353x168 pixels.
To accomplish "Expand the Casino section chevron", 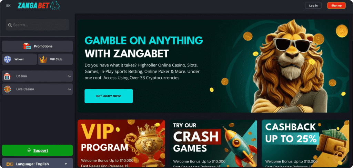I will click(x=70, y=76).
